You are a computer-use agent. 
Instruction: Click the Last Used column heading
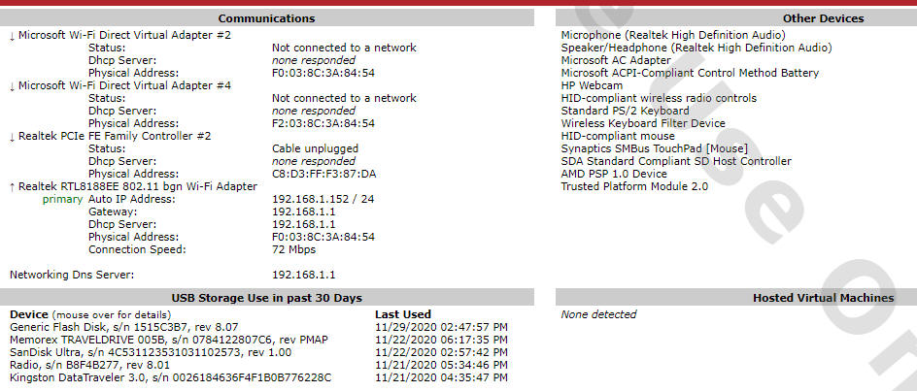point(403,314)
